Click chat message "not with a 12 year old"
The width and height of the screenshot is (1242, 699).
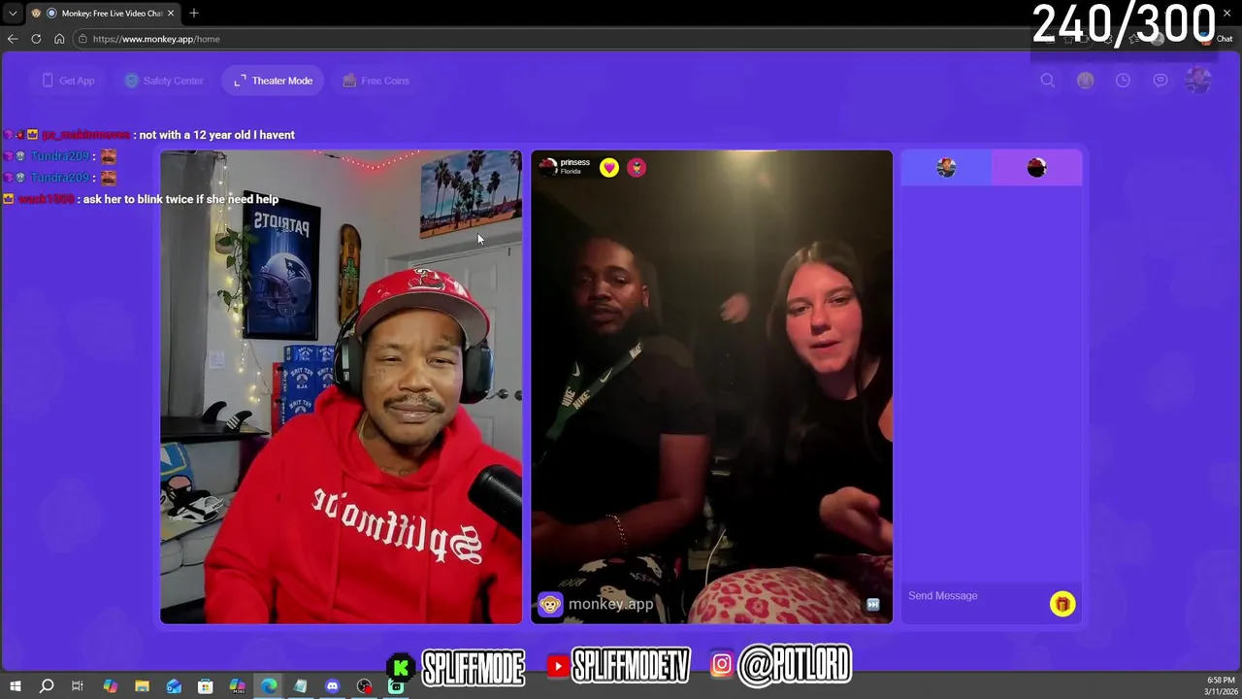click(x=216, y=135)
